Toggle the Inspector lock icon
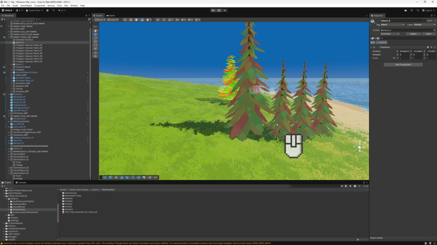437x245 pixels. pyautogui.click(x=432, y=16)
